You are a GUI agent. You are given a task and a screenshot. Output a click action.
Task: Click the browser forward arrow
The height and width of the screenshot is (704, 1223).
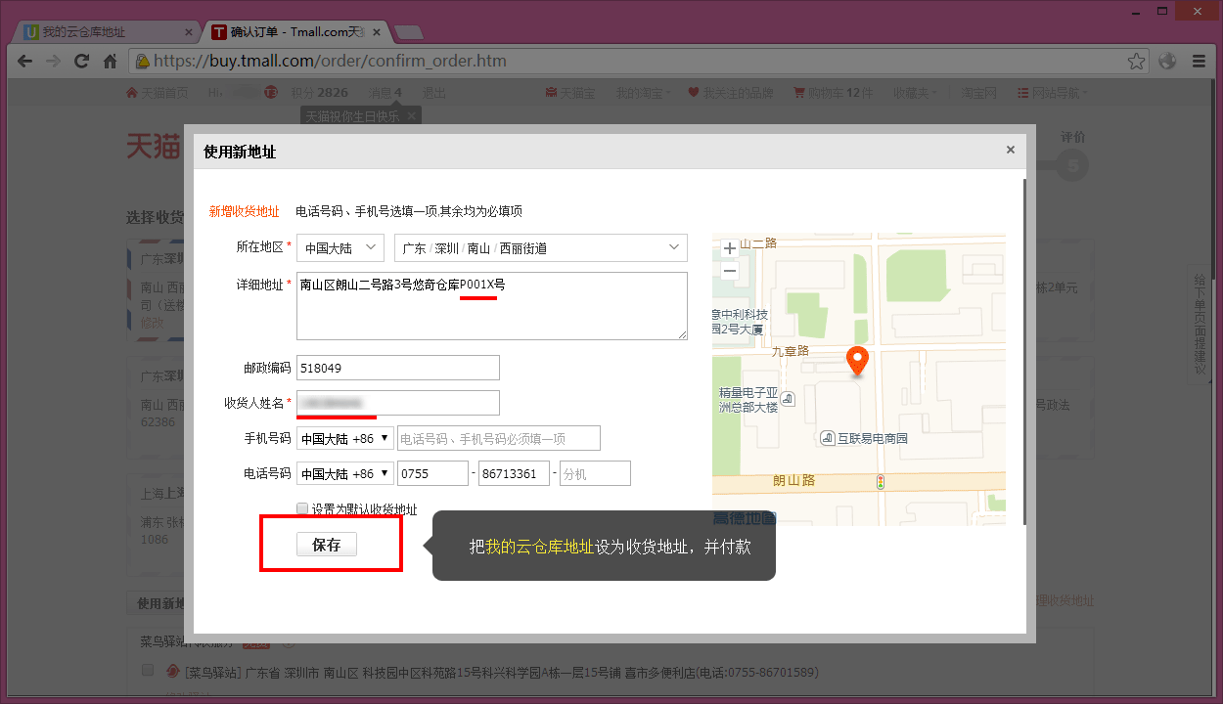pyautogui.click(x=54, y=61)
